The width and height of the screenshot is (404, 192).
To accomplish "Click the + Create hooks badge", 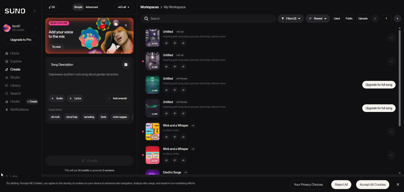I will pyautogui.click(x=32, y=102).
